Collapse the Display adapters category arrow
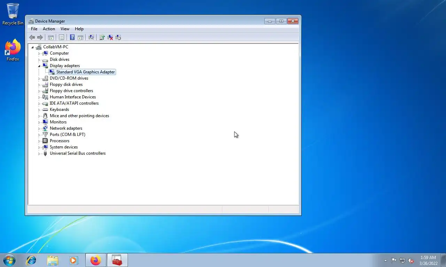This screenshot has width=446, height=267. pos(39,66)
